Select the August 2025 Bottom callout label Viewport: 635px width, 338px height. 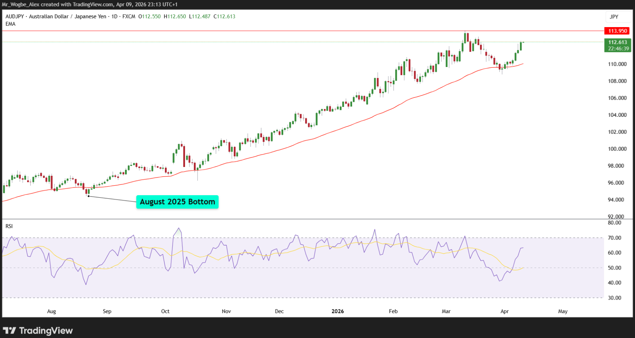[x=177, y=202]
